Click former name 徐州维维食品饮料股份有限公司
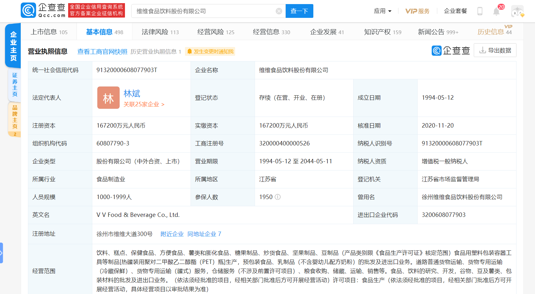The height and width of the screenshot is (294, 535). 462,197
